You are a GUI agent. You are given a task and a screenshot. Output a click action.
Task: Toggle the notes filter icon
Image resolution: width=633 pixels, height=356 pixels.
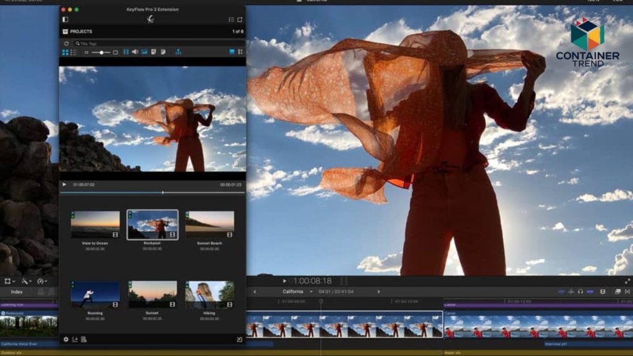(x=163, y=52)
